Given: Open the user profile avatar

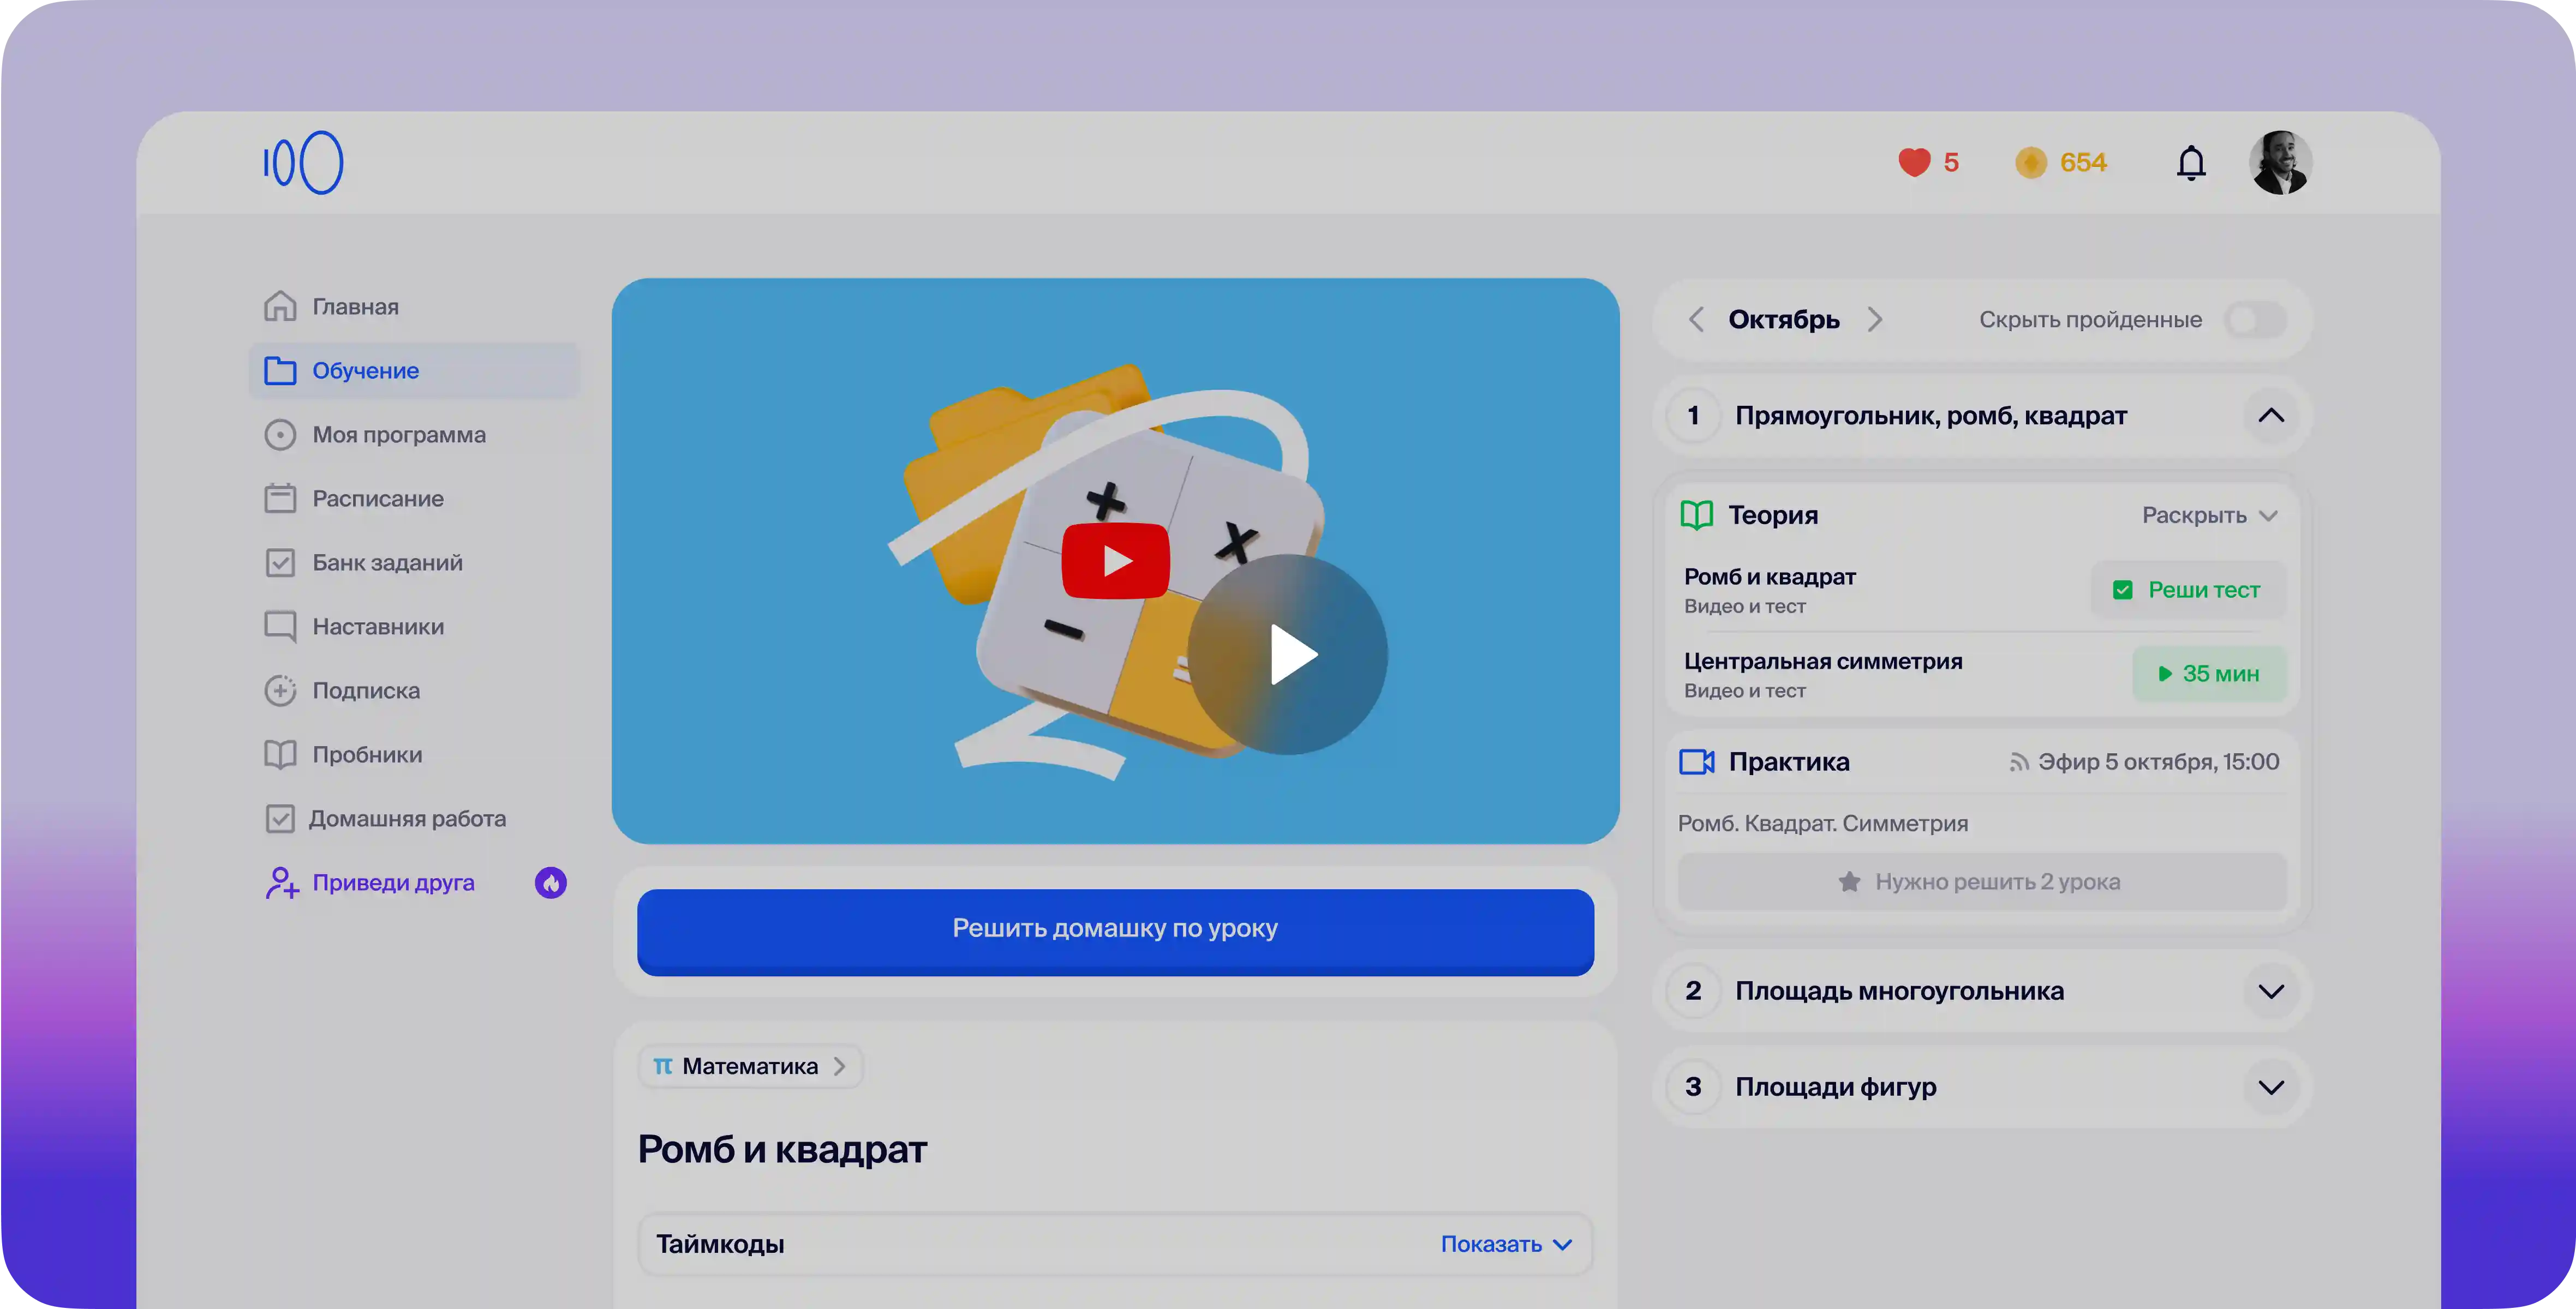Looking at the screenshot, I should tap(2280, 162).
